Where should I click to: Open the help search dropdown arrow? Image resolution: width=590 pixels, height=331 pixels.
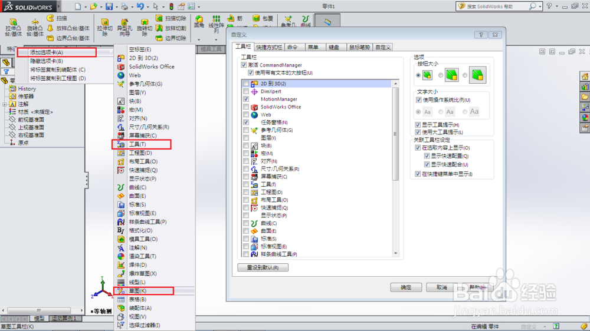[x=540, y=6]
